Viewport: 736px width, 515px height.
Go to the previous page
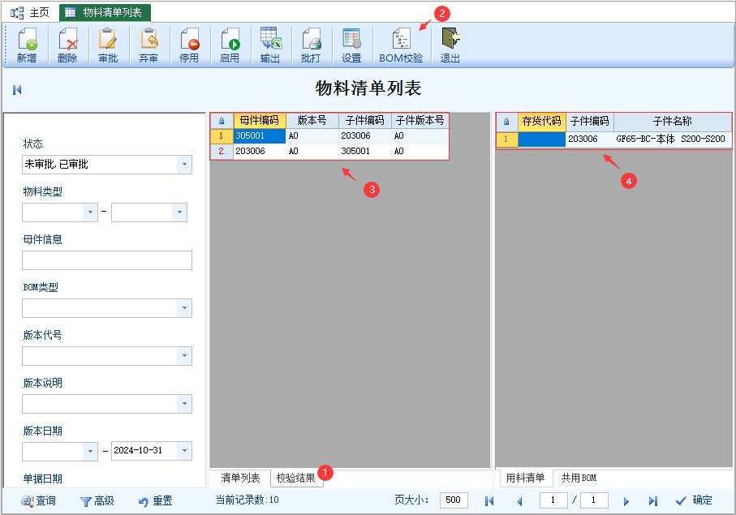pos(519,501)
